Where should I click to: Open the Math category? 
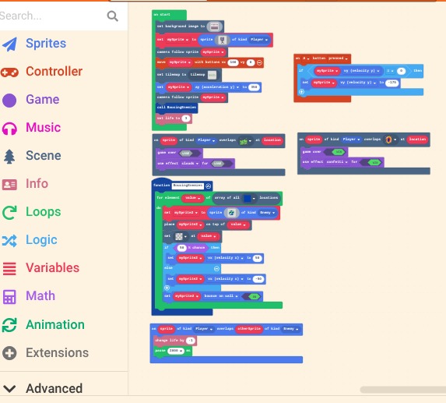(x=40, y=296)
